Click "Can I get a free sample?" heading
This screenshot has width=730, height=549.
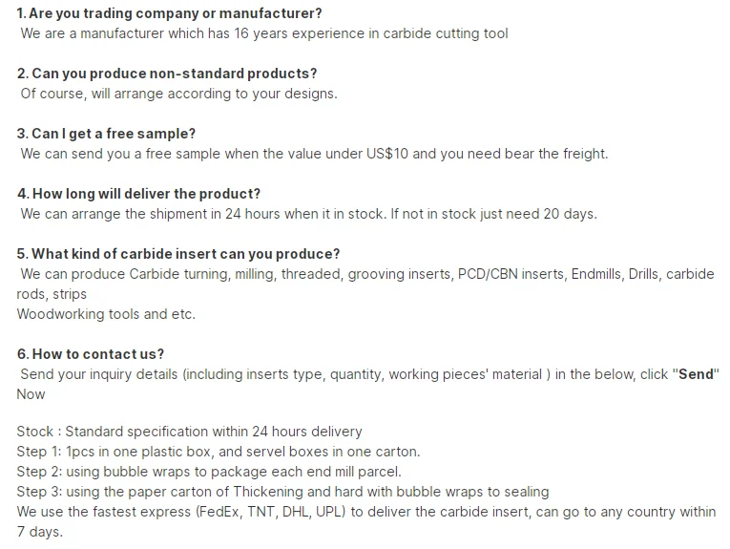pyautogui.click(x=106, y=134)
